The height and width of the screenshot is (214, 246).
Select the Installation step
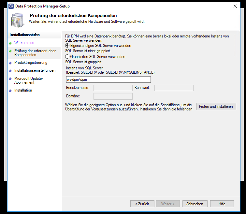[x=23, y=90]
